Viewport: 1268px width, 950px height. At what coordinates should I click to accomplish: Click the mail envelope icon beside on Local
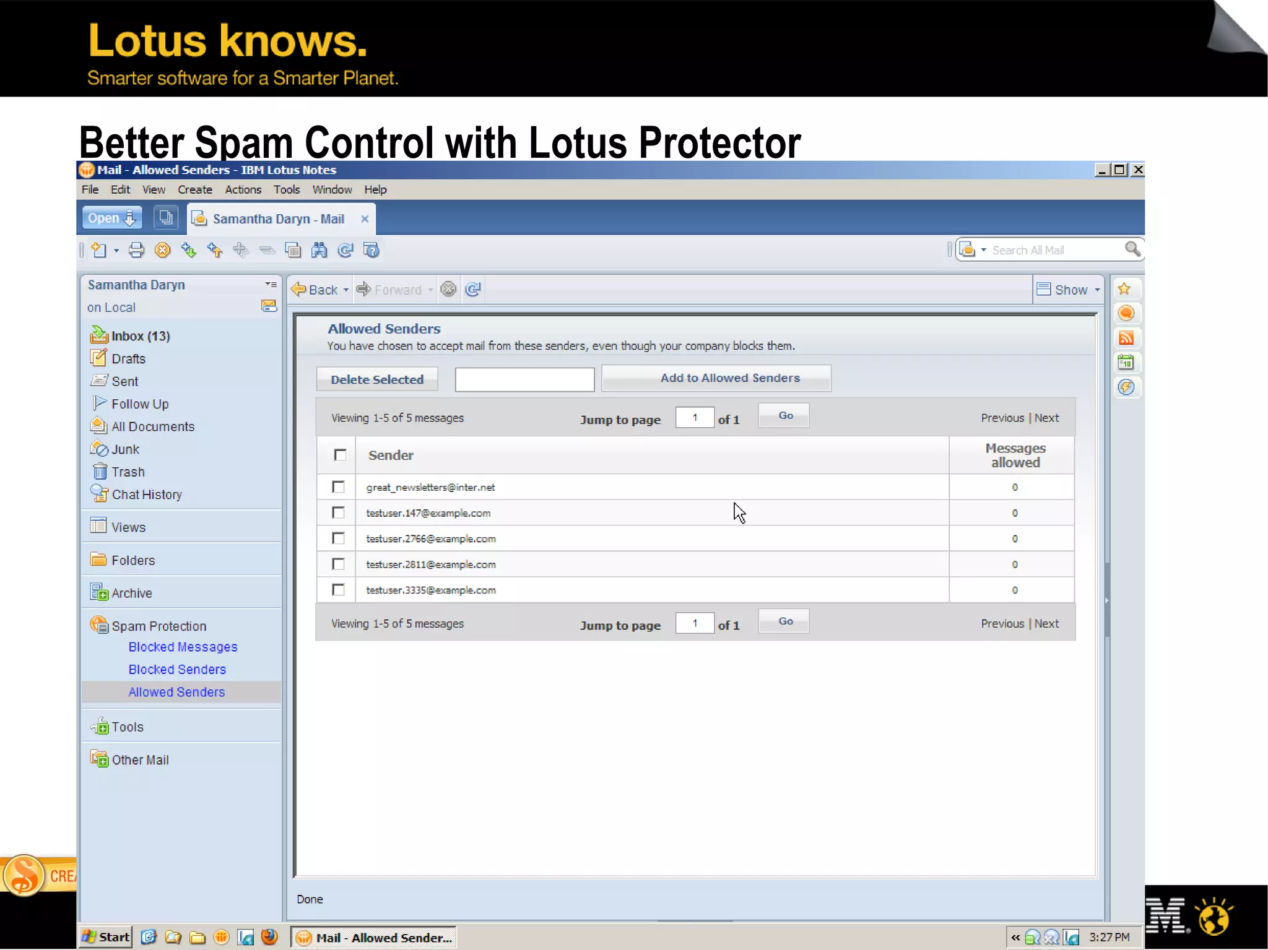(269, 306)
